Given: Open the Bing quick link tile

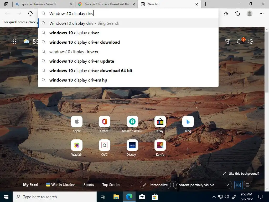Looking at the screenshot, I should coord(188,122).
